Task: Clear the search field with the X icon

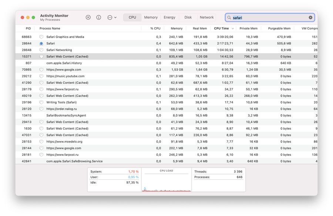Action: (310, 17)
